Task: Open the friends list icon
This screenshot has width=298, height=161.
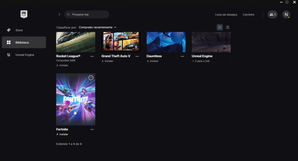Action: [x=272, y=15]
